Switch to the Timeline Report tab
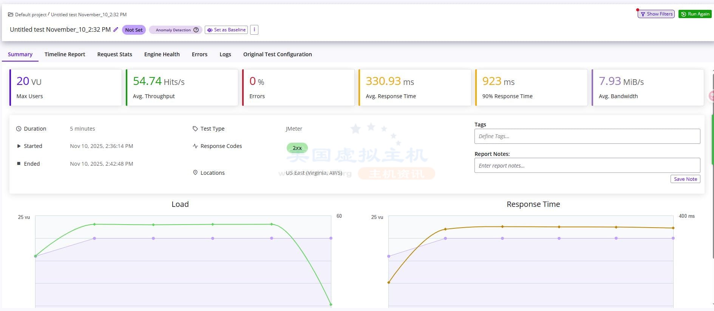Screen dimensions: 714x311 (x=65, y=54)
